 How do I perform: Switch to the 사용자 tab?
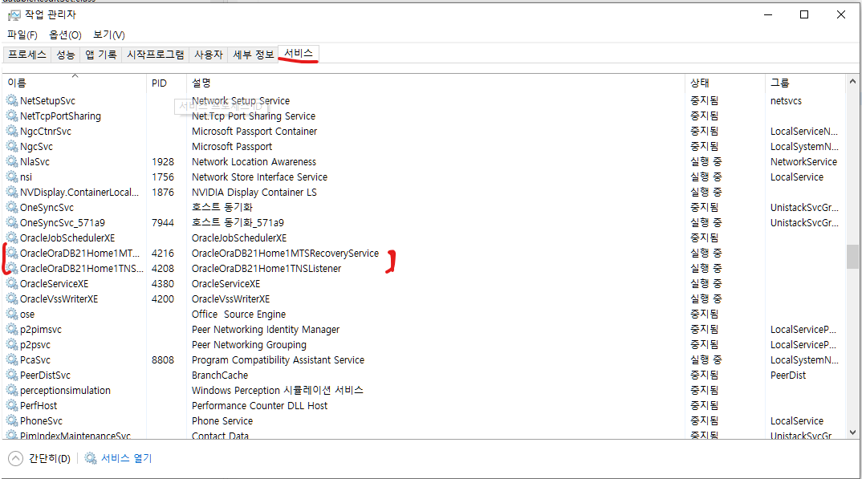pyautogui.click(x=209, y=55)
